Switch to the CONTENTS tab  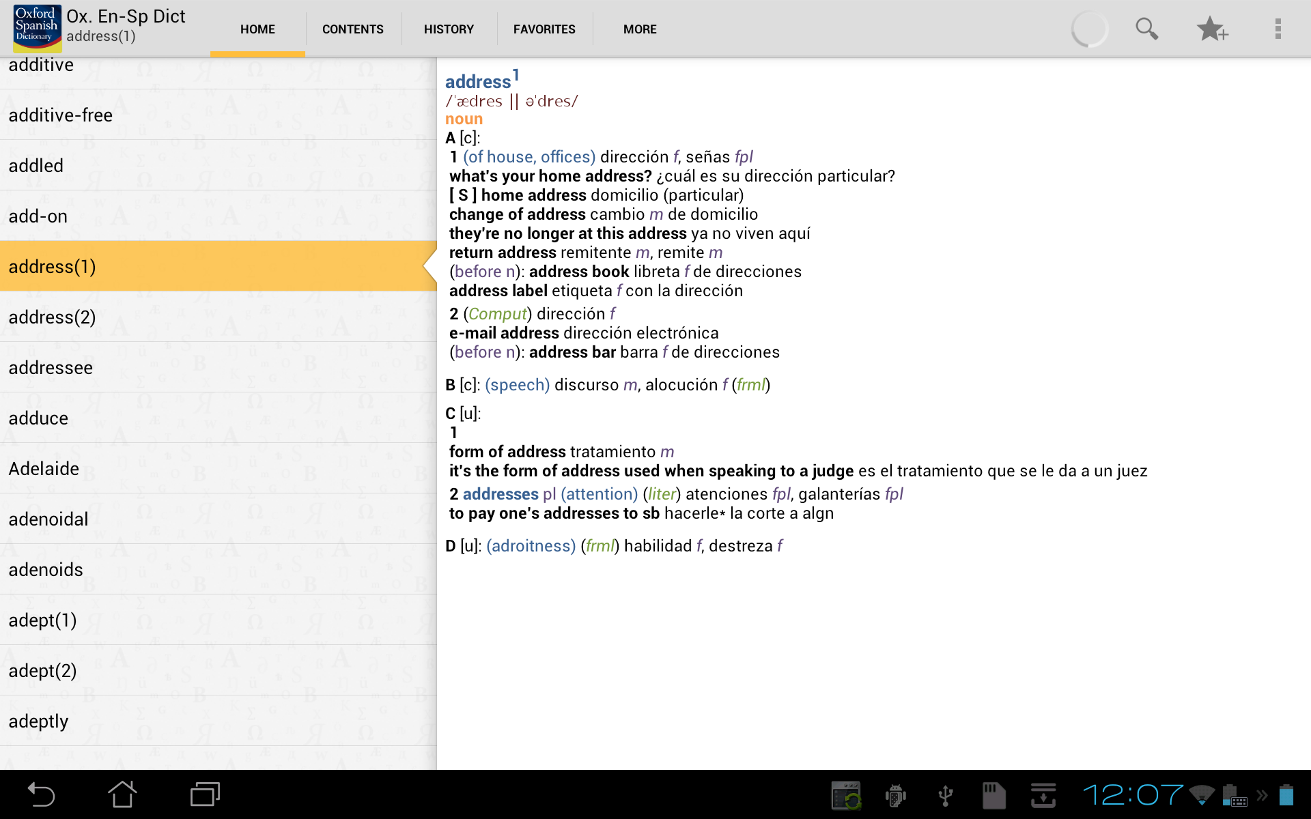[352, 29]
